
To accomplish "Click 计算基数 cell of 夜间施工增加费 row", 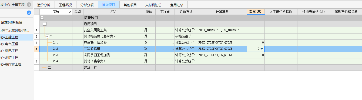I will [x=222, y=43].
